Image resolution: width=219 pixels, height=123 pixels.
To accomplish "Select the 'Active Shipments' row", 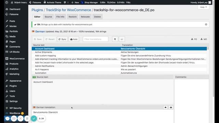I will [119, 52].
